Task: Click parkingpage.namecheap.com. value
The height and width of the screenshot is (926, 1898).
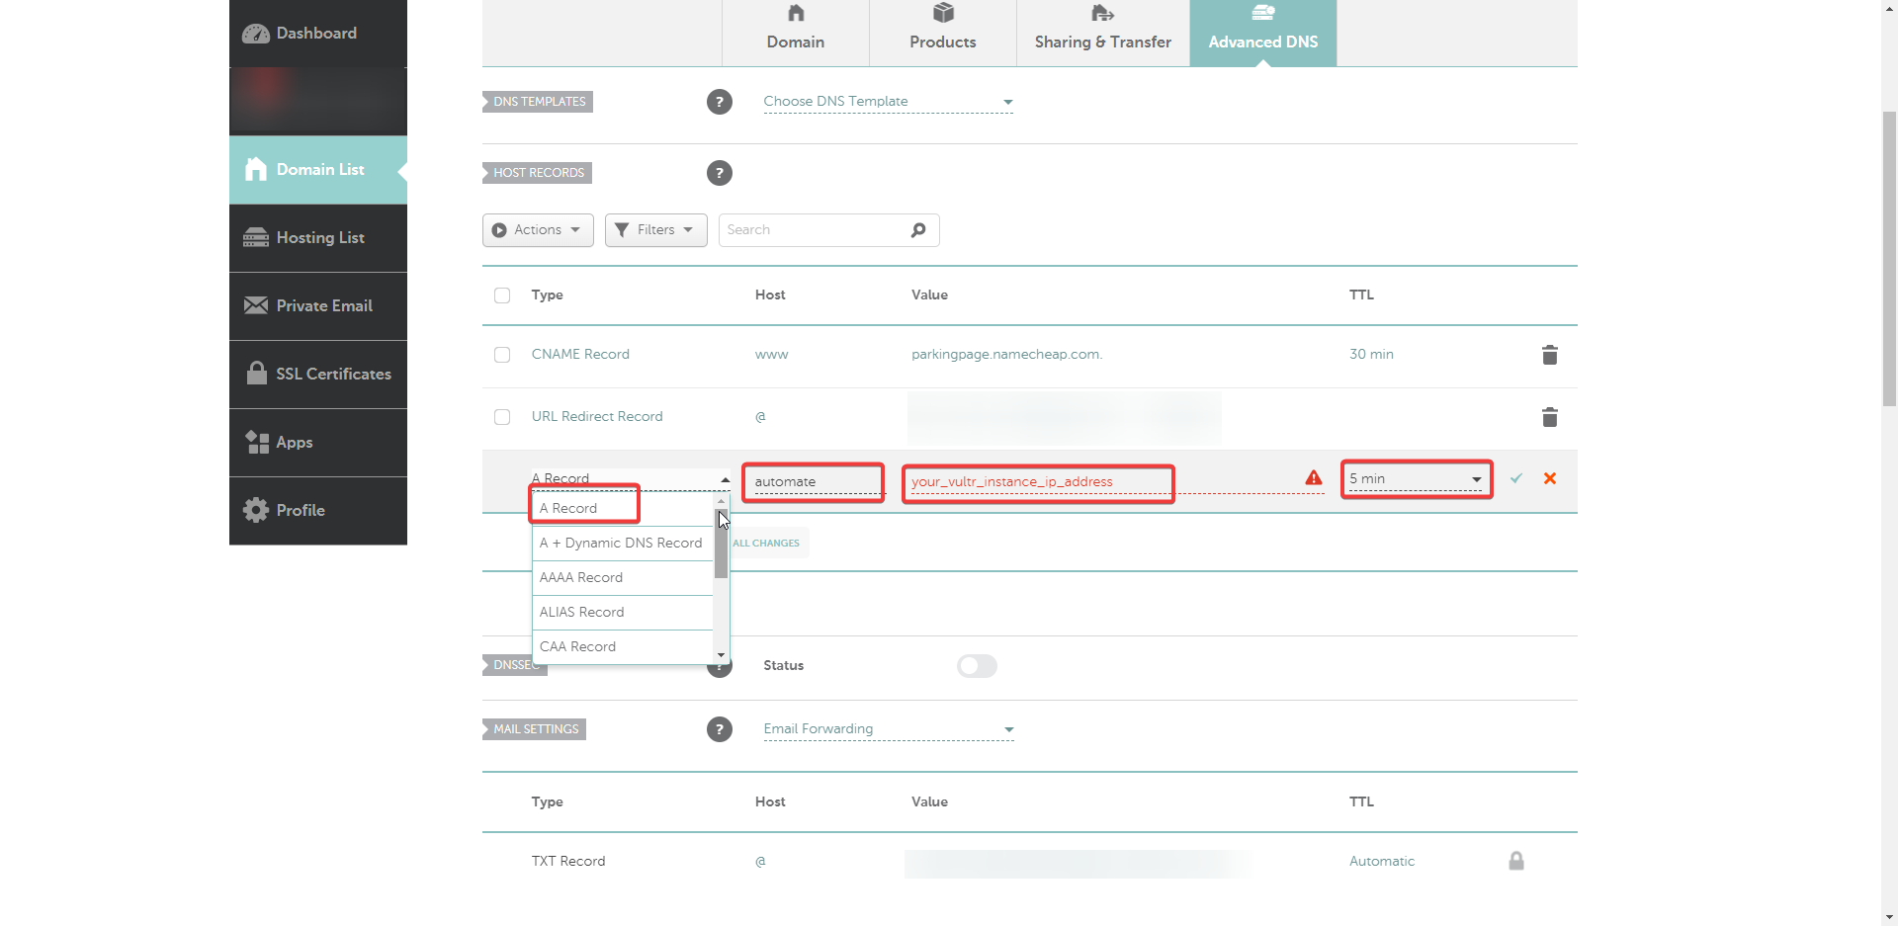Action: 1006,355
